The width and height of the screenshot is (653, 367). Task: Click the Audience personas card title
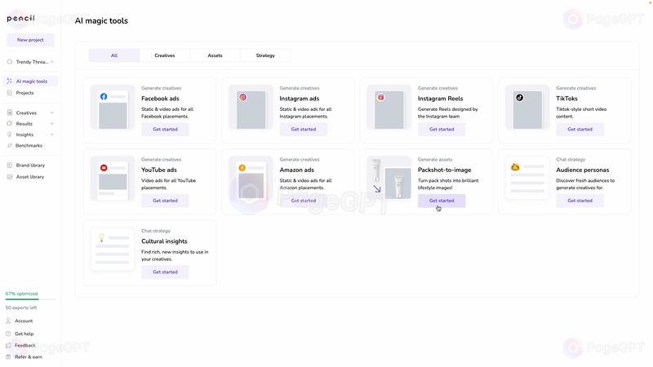point(582,170)
